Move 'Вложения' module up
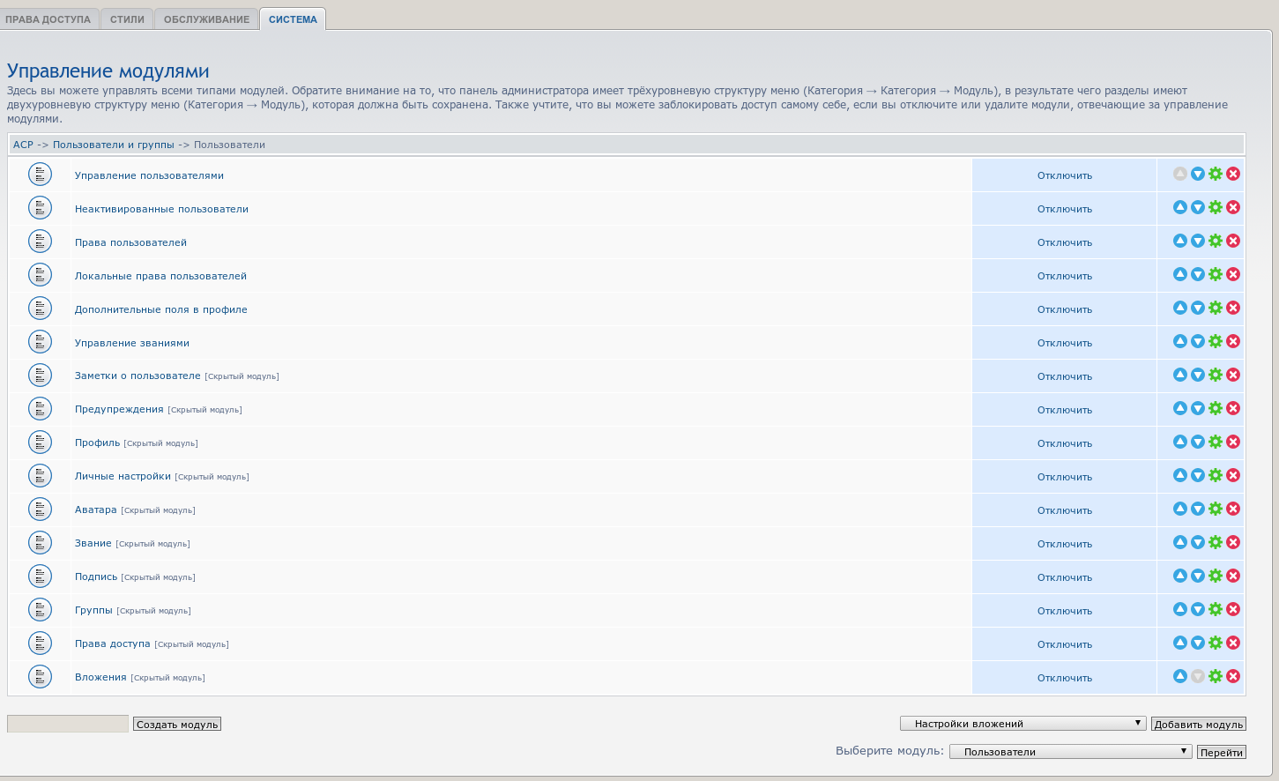Viewport: 1279px width, 781px height. [1180, 676]
